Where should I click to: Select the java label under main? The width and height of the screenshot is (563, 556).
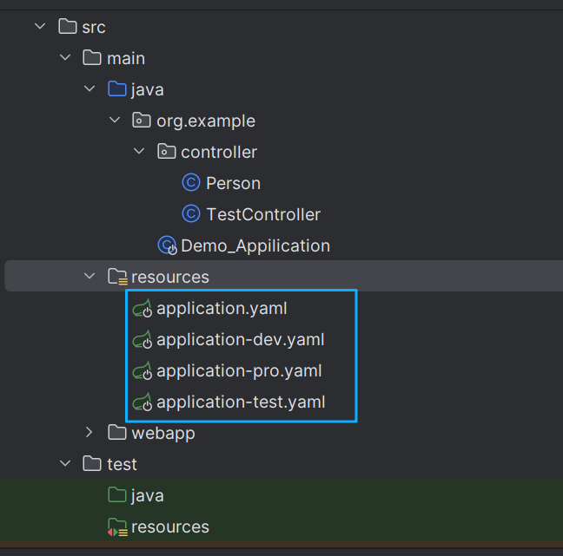point(148,89)
